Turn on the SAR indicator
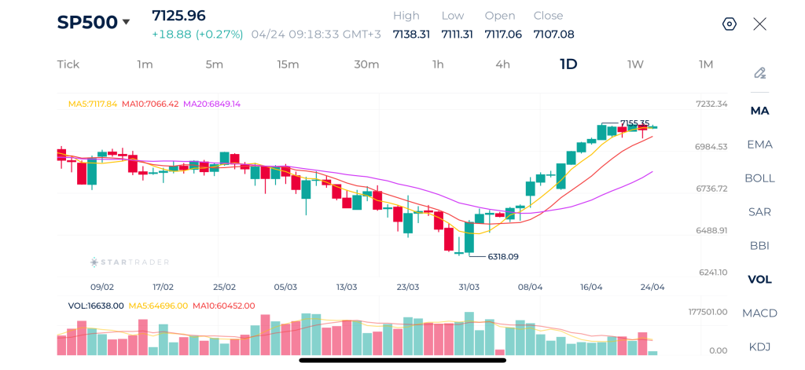Viewport: 805px width, 370px height. click(x=759, y=212)
